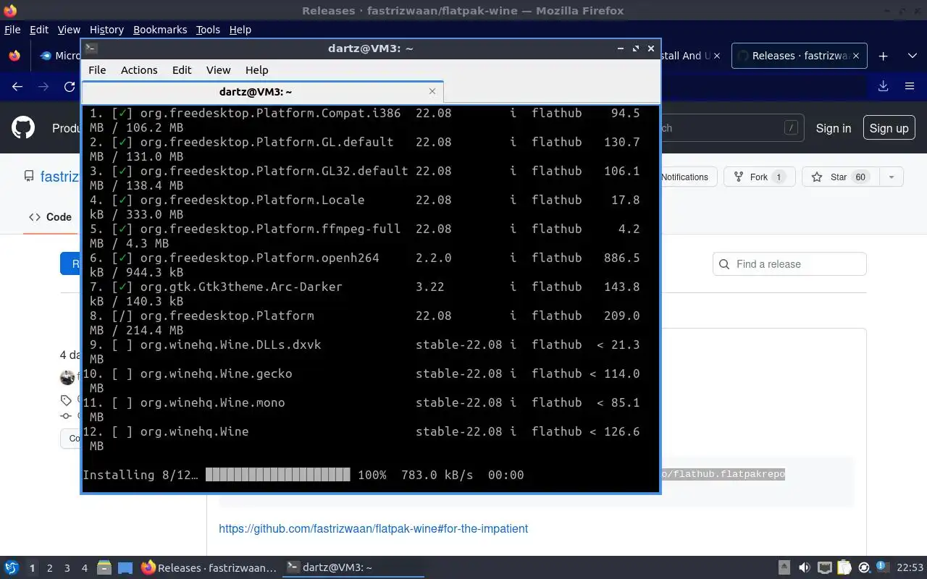Switch to the Micro Firefox tab
This screenshot has width=927, height=579.
(60, 56)
